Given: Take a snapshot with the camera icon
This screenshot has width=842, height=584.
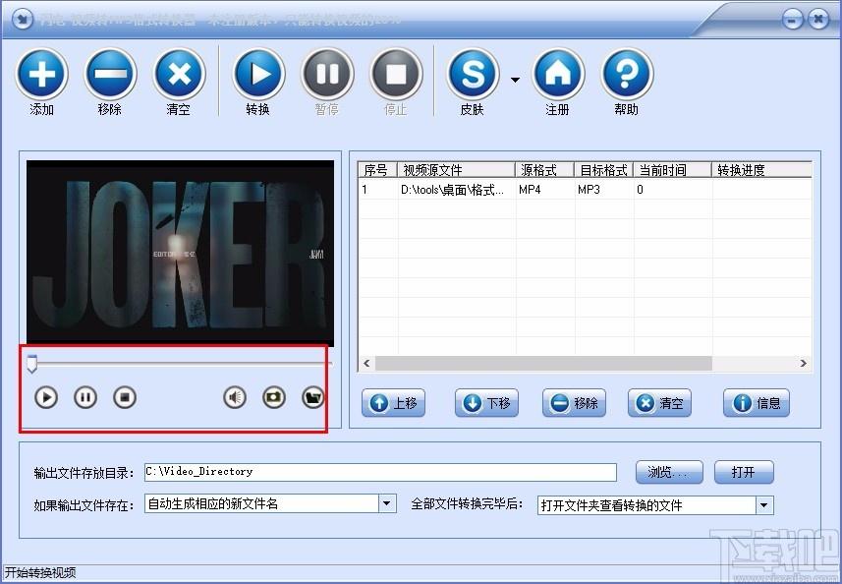Looking at the screenshot, I should 274,397.
